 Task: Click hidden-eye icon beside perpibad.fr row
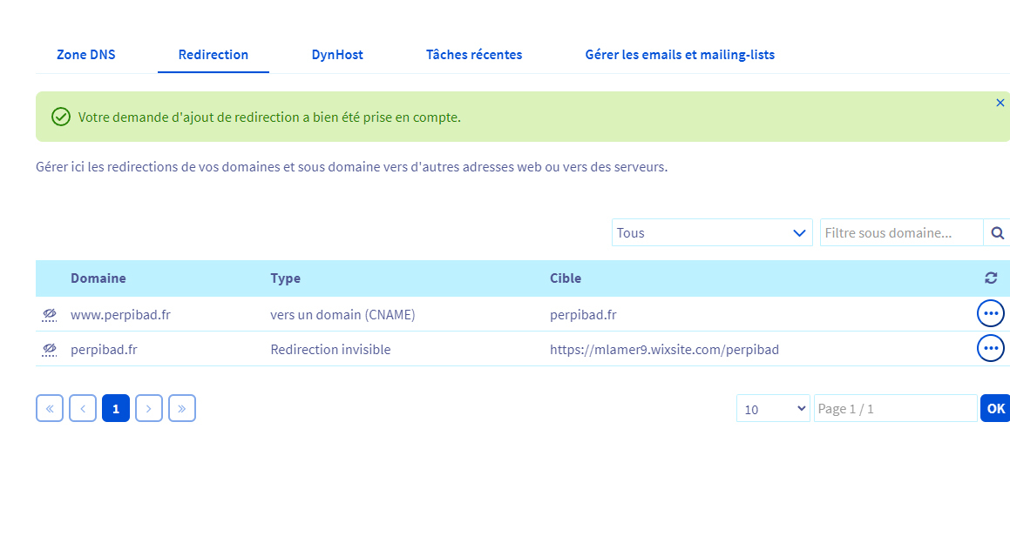(50, 350)
